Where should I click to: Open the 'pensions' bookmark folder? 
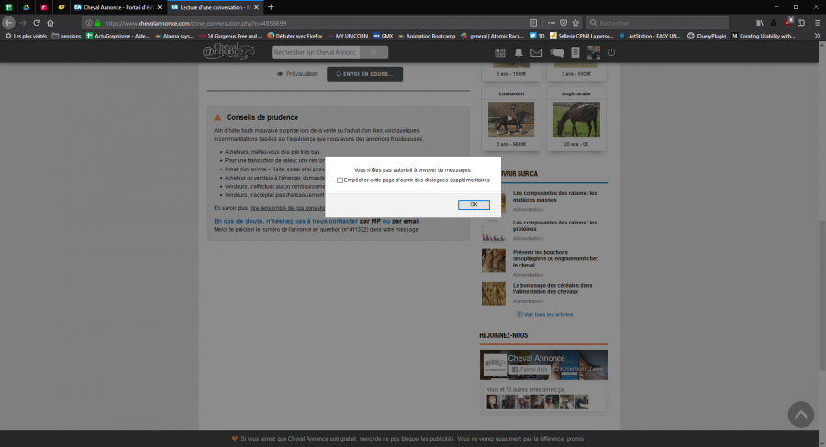68,36
